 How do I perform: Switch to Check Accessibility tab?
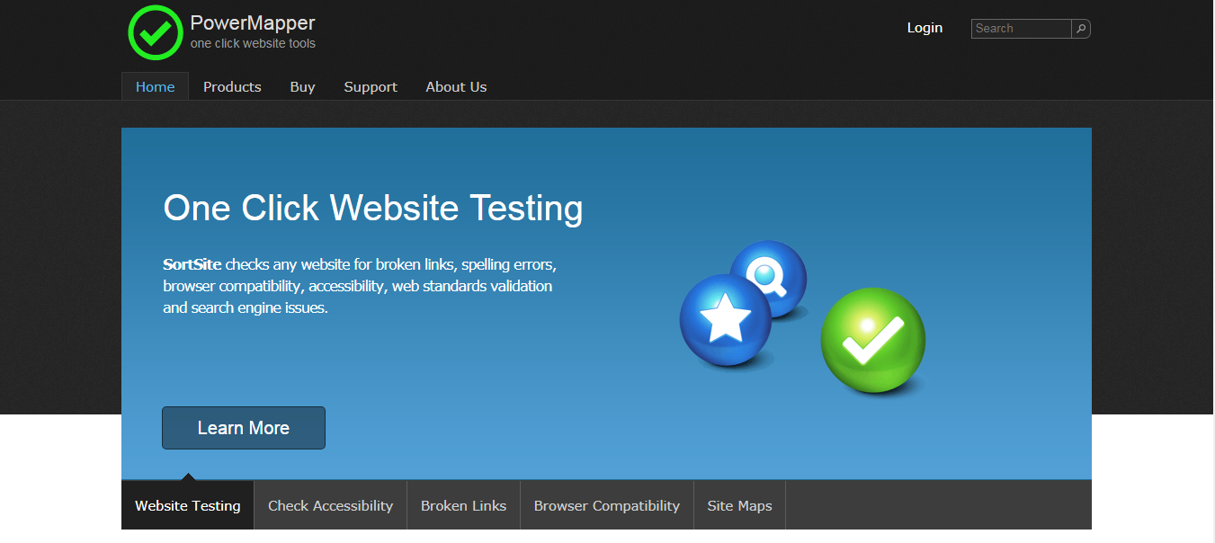click(x=330, y=505)
